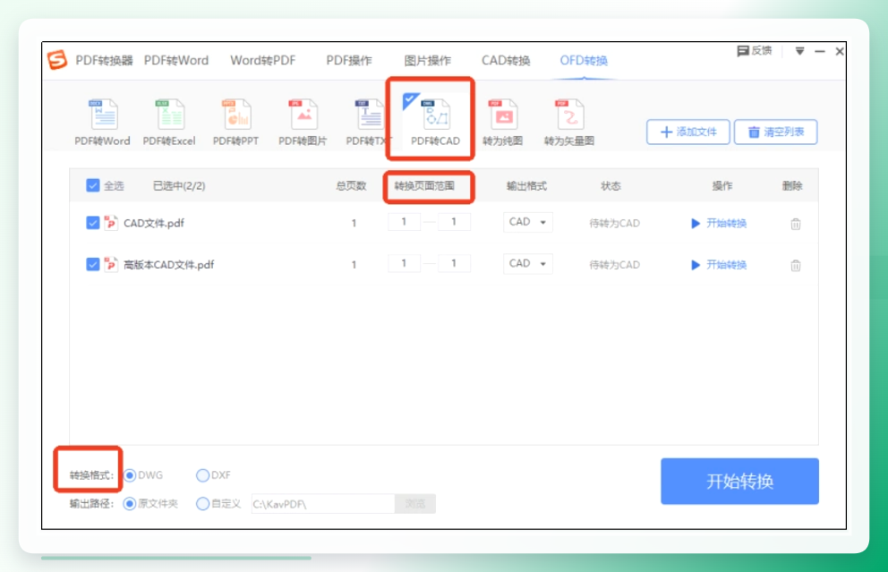The width and height of the screenshot is (888, 572).
Task: Click 待转为CAD status of 高版本CAD文件.pdf
Action: point(614,264)
